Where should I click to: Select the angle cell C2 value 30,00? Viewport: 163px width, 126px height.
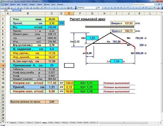[x=52, y=19]
